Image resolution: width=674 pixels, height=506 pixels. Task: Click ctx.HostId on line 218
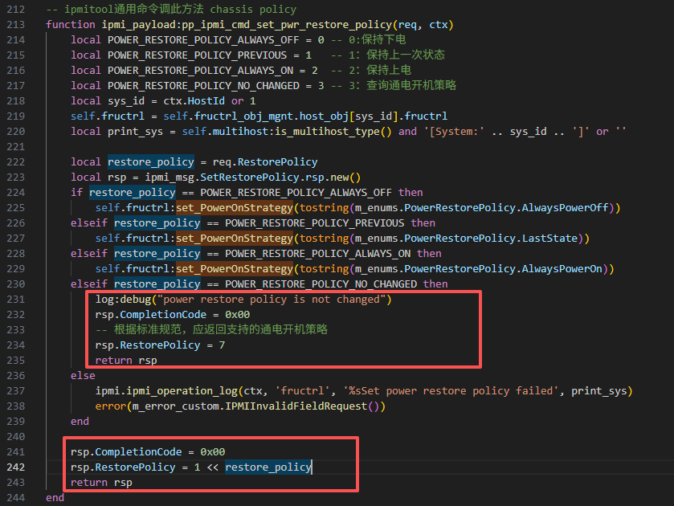(x=194, y=101)
